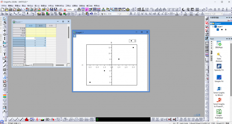Select the Hand pan tool
The width and height of the screenshot is (232, 124).
(4, 74)
